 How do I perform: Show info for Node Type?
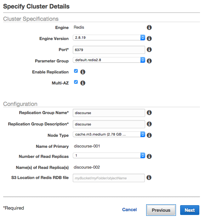[149, 135]
